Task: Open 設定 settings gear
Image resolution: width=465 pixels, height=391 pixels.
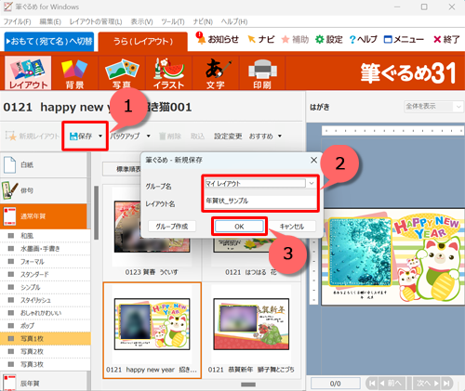Action: [329, 39]
